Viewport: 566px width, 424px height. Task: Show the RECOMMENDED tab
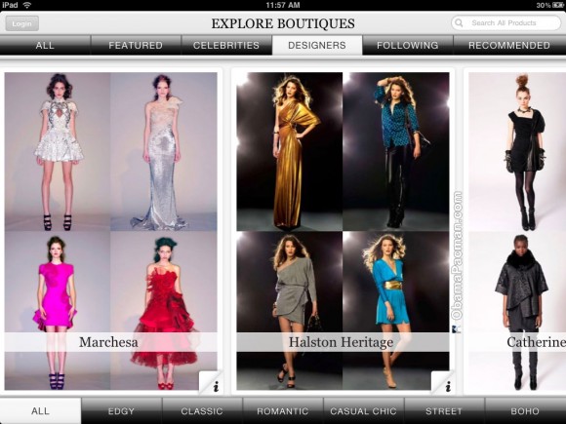click(x=509, y=45)
